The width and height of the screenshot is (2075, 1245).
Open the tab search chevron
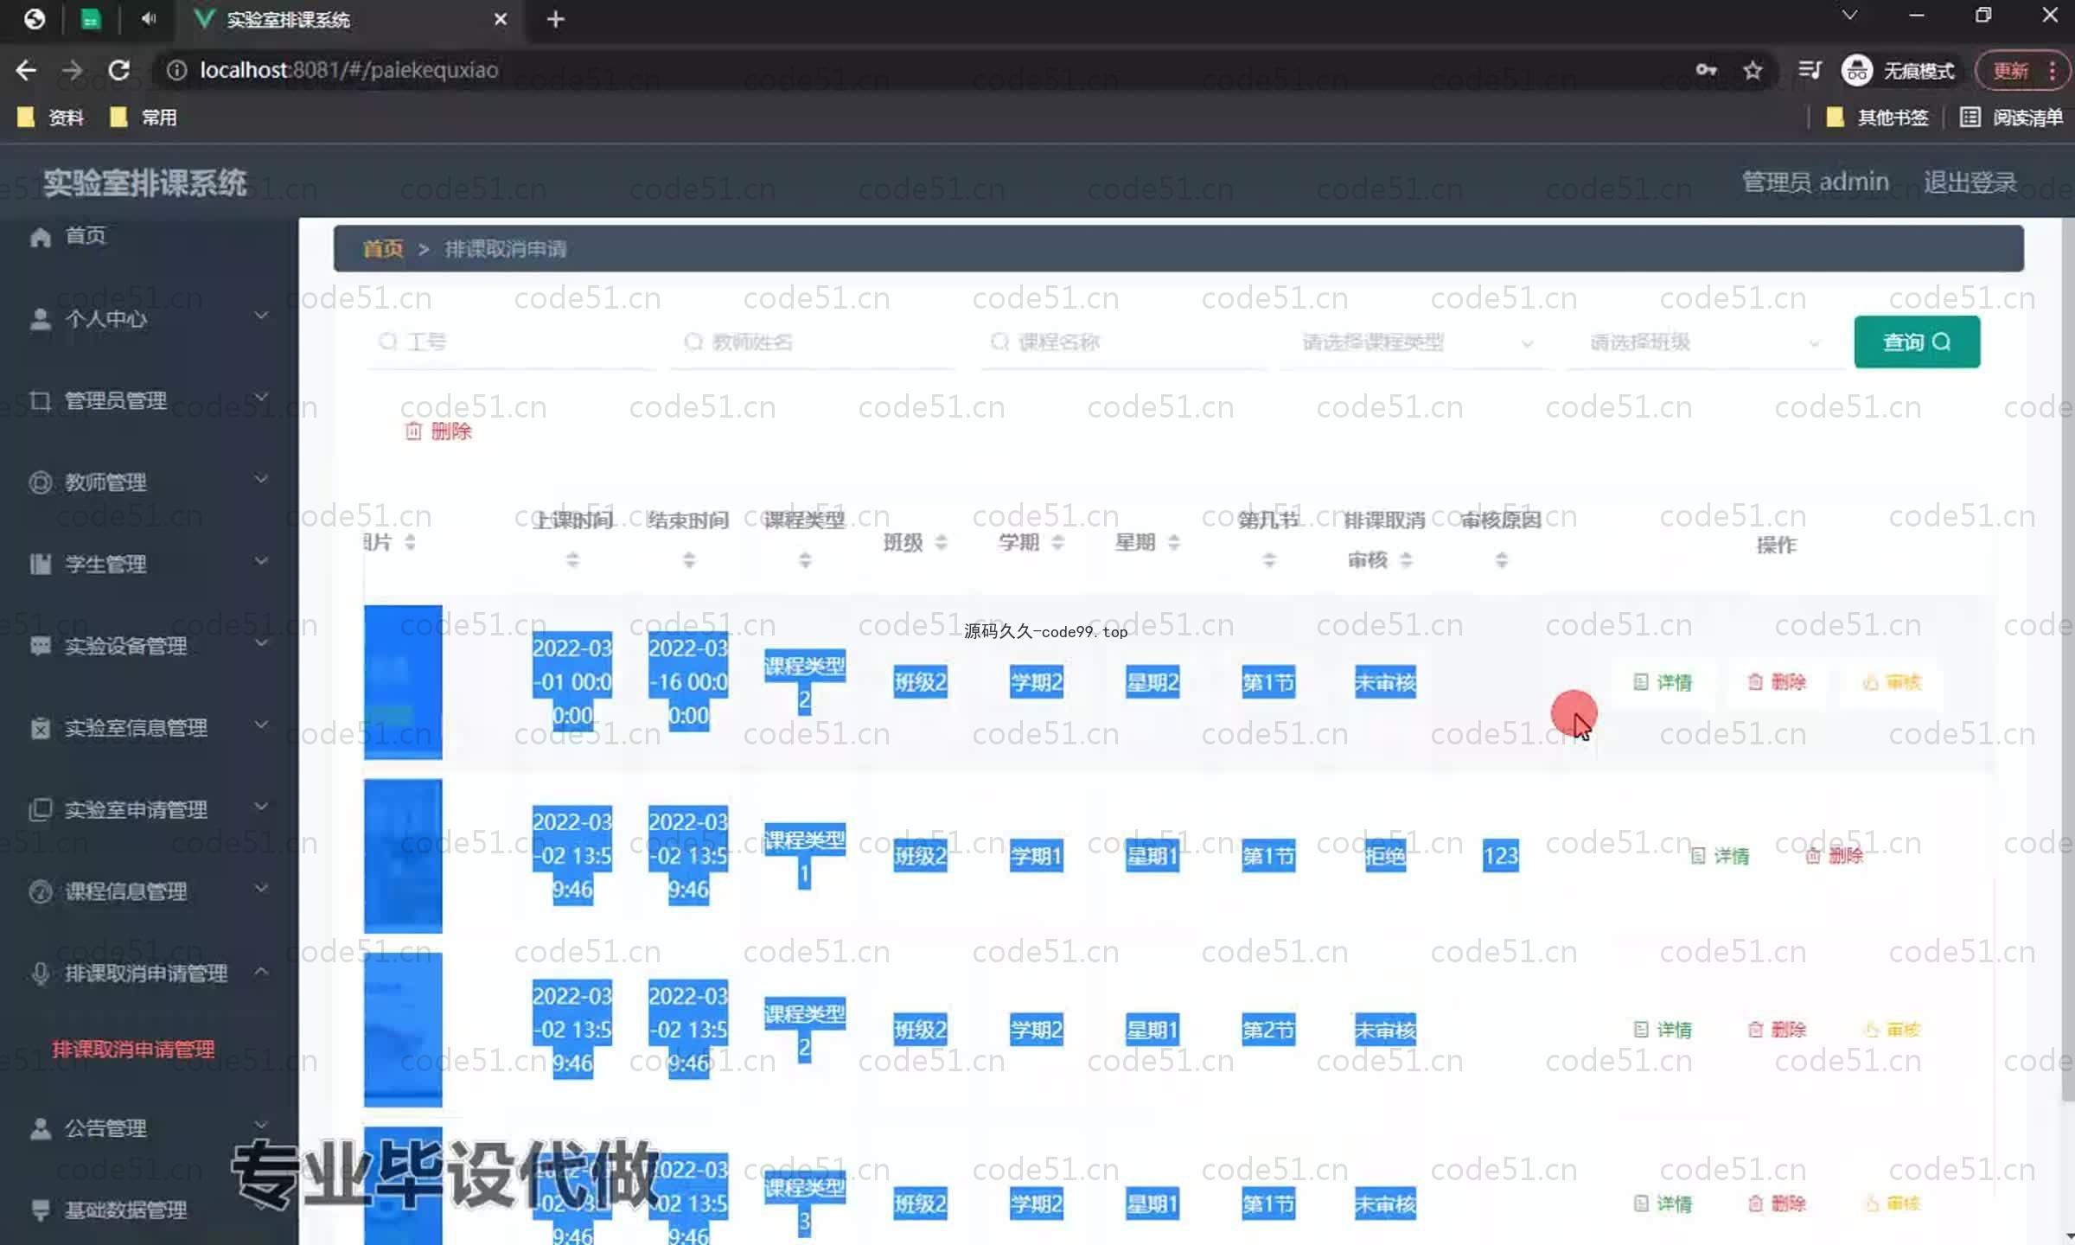1850,16
